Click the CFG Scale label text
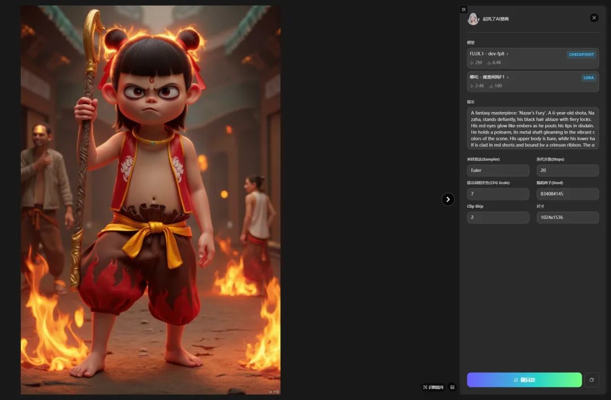 (x=488, y=182)
